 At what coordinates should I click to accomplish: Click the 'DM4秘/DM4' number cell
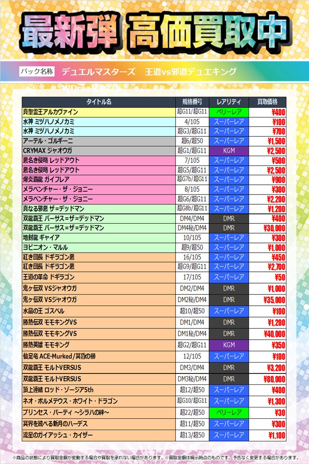tap(192, 228)
